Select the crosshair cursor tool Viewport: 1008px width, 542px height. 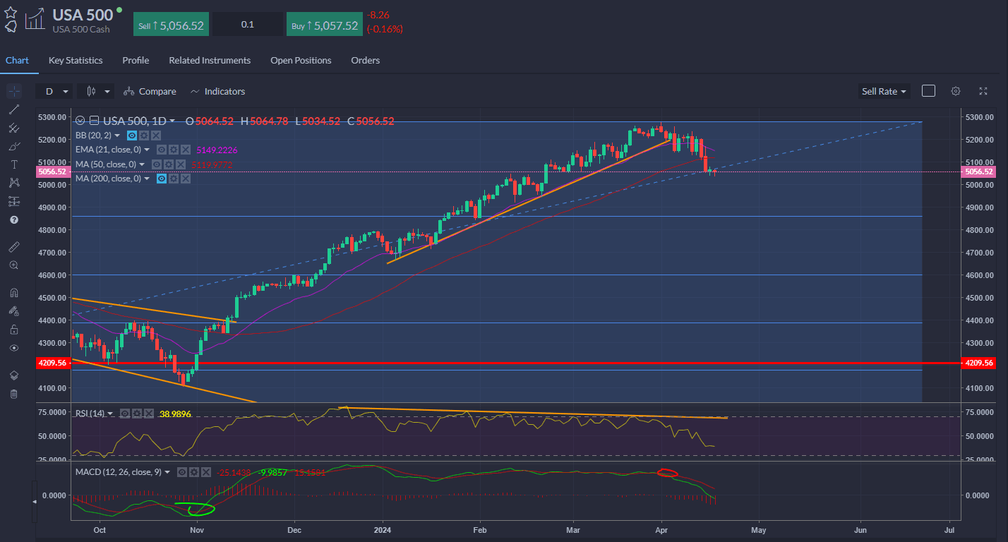pyautogui.click(x=14, y=91)
